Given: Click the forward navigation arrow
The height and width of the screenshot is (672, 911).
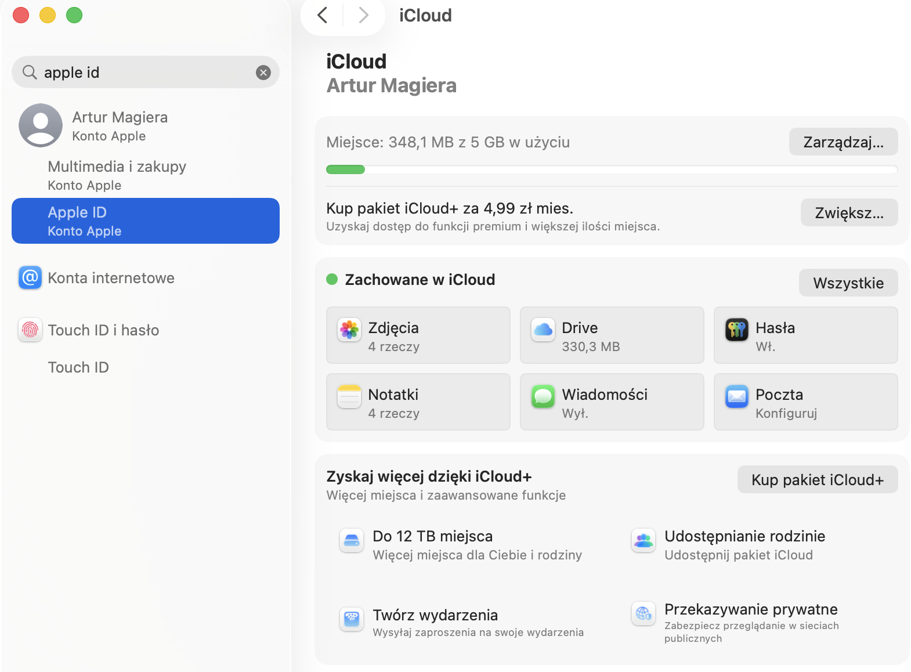Looking at the screenshot, I should tap(363, 15).
